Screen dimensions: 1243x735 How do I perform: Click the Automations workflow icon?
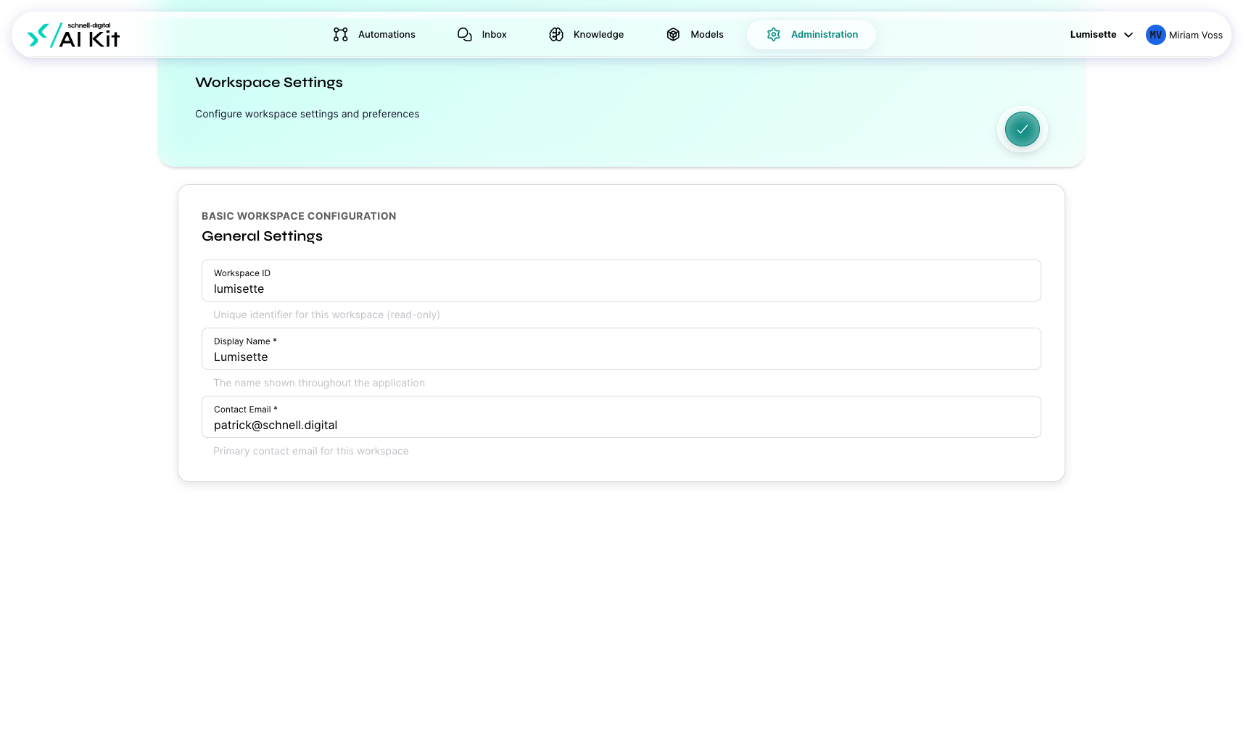341,35
